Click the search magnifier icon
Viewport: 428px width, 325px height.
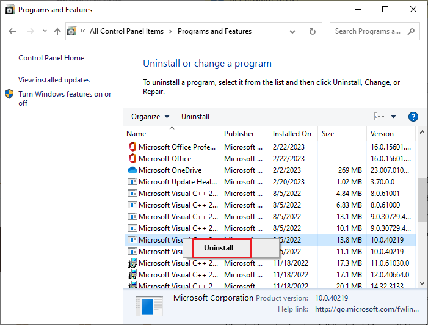411,31
